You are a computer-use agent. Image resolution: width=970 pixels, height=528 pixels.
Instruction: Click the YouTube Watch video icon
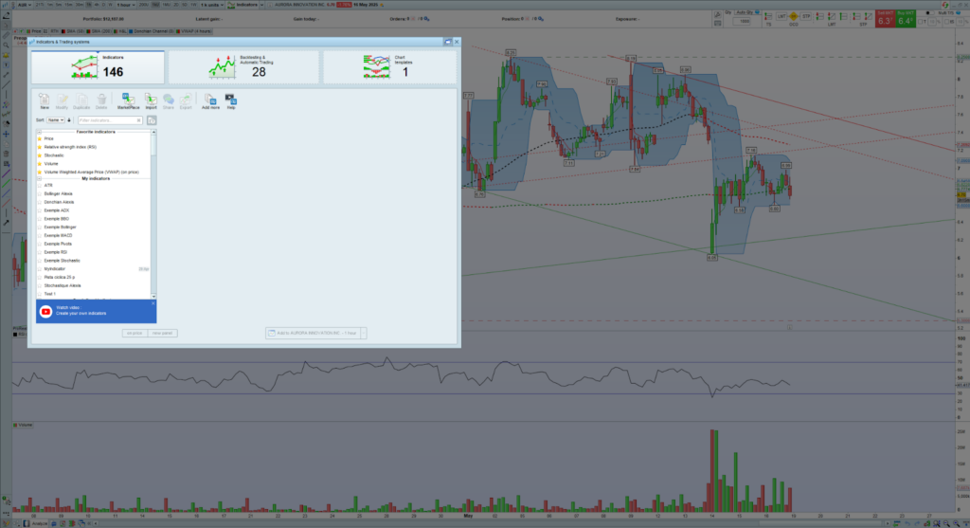(46, 311)
